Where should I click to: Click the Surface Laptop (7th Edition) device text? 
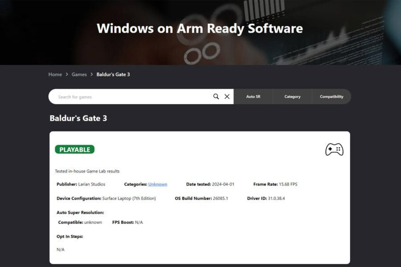[x=129, y=198]
